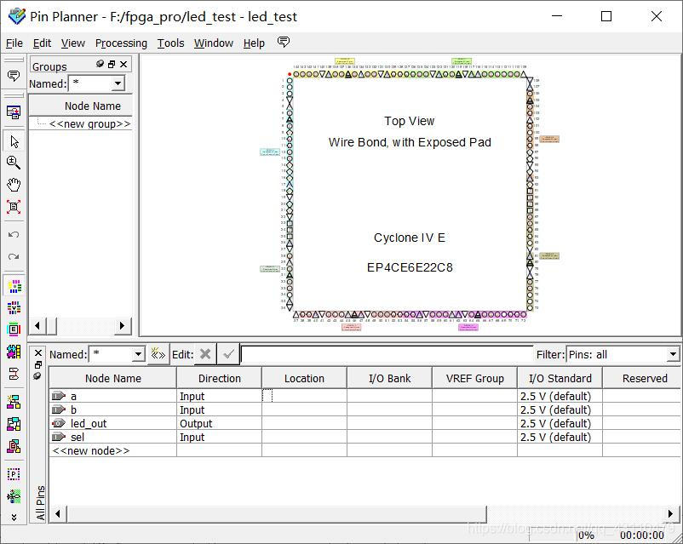
Task: Open the Groups Named dropdown
Action: tap(118, 83)
